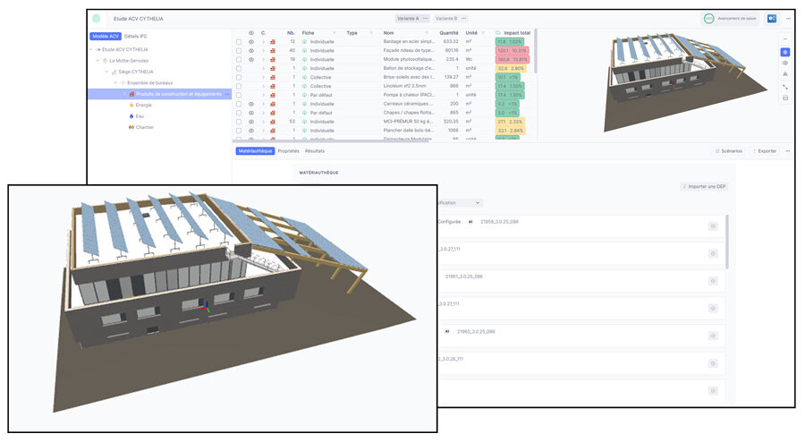The image size is (805, 442).
Task: Check the box for Module photovoltaïque row
Action: click(239, 59)
